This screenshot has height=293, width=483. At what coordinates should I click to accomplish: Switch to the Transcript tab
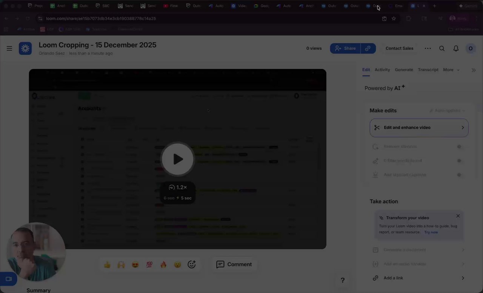[x=428, y=70]
